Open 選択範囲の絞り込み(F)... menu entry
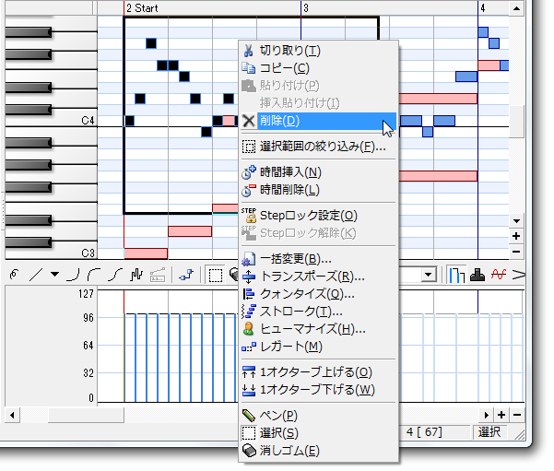The image size is (554, 471). tap(318, 147)
